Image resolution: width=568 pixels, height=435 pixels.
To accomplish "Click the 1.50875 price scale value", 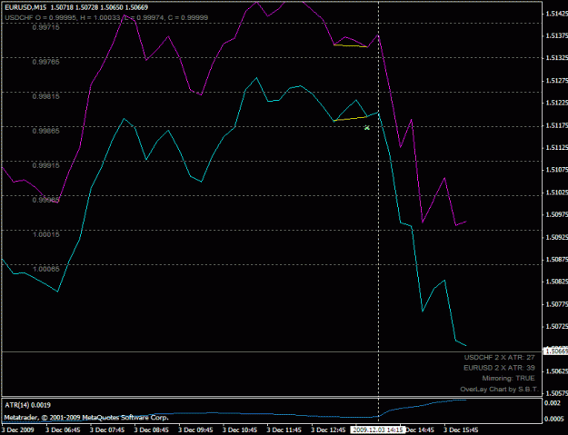I will [556, 260].
